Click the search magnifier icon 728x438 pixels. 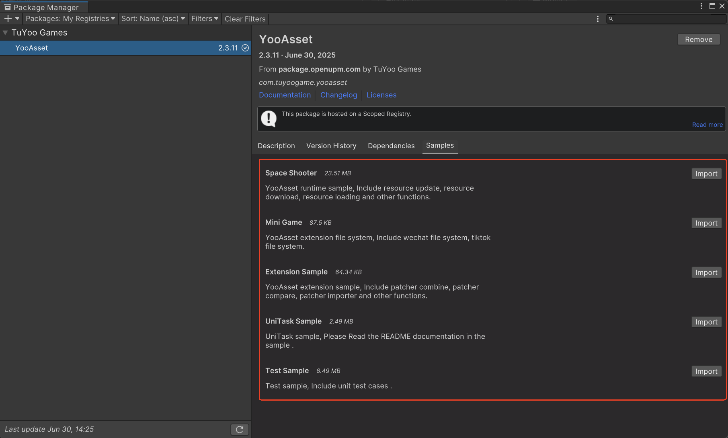coord(611,19)
